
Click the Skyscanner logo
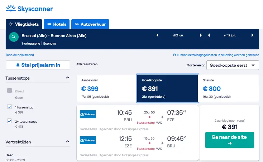pos(29,9)
